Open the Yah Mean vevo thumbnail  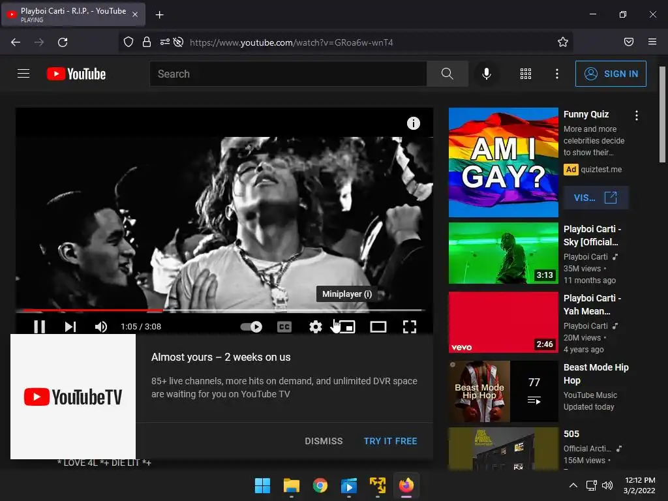(503, 322)
